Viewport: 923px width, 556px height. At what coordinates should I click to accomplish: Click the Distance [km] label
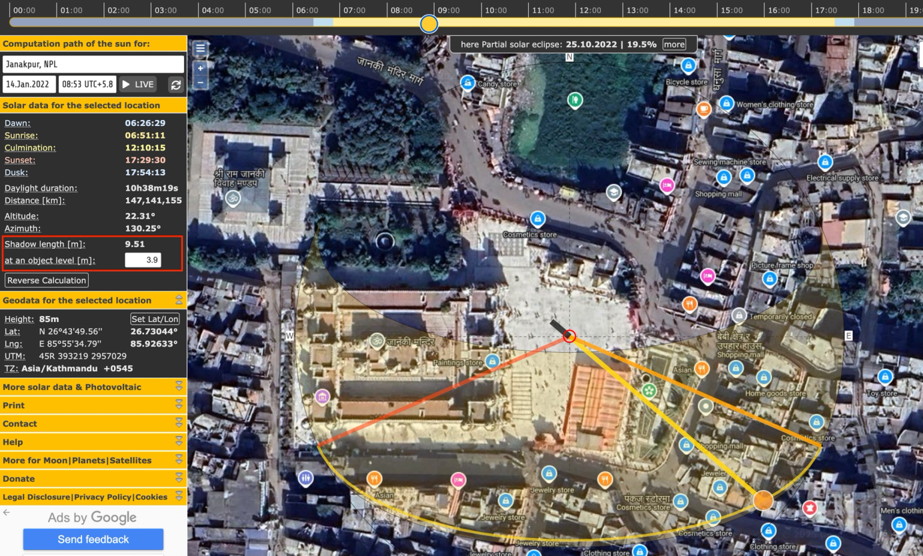click(x=35, y=201)
